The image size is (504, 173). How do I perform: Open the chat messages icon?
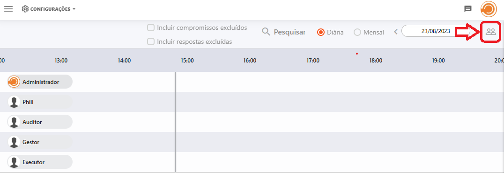468,9
